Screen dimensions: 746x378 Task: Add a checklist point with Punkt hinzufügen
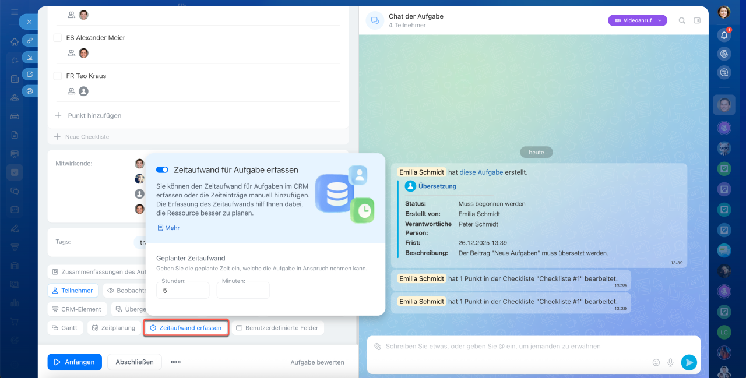pyautogui.click(x=88, y=115)
